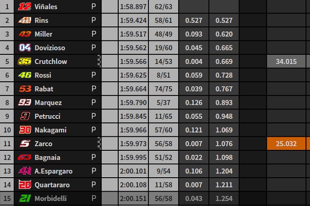This screenshot has height=206, width=310.
Task: Click the grey 34.015 sector cell
Action: [286, 61]
